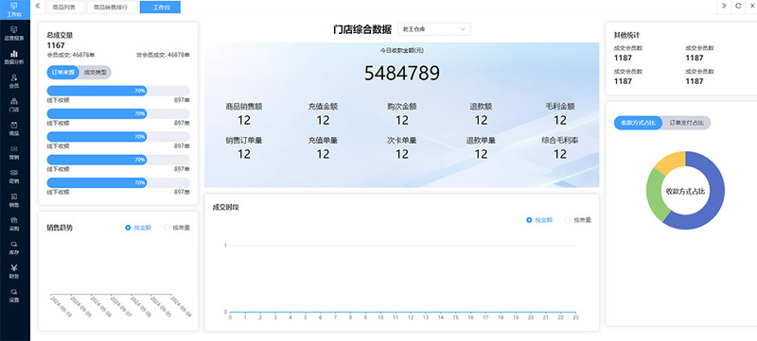
Task: Click the 毛利金额 label
Action: click(560, 107)
